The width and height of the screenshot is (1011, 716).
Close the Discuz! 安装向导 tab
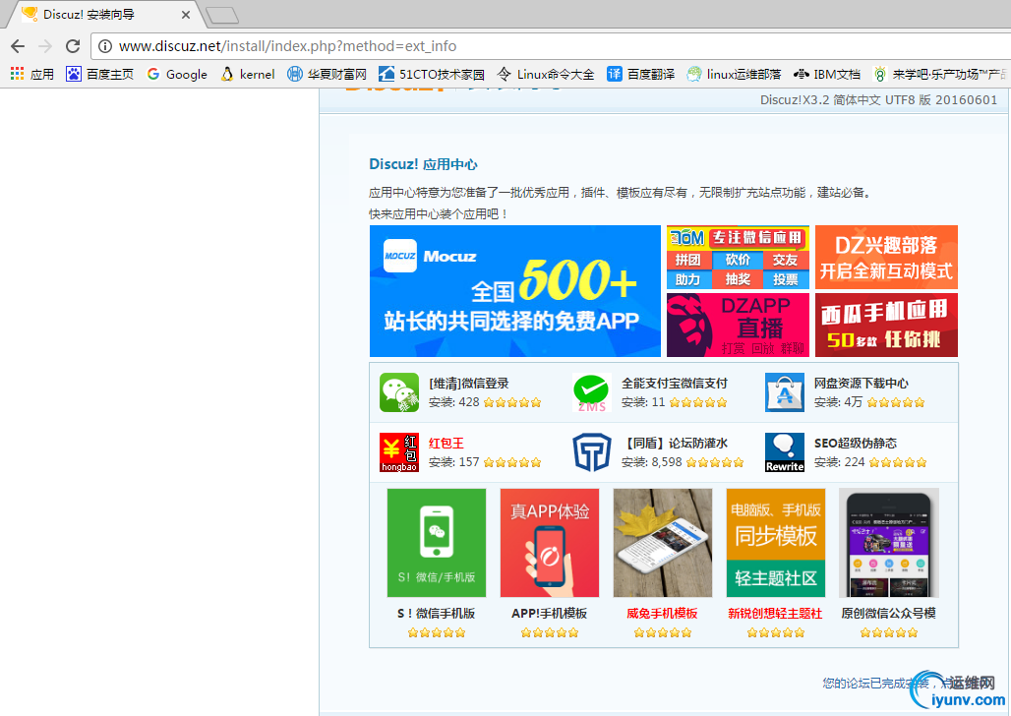tap(186, 14)
